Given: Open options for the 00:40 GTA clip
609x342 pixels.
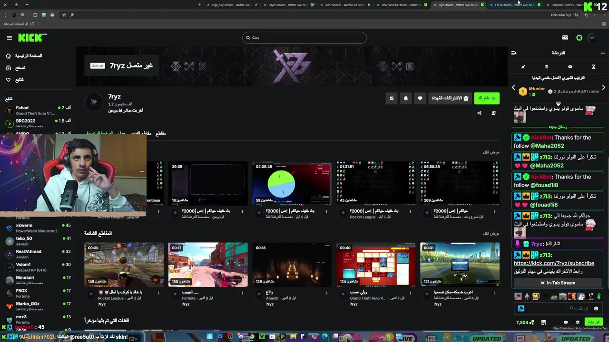Looking at the screenshot, I should point(410,293).
